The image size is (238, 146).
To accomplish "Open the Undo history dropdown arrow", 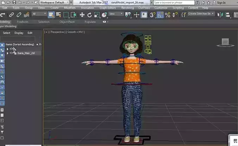I will pyautogui.click(x=24, y=2).
